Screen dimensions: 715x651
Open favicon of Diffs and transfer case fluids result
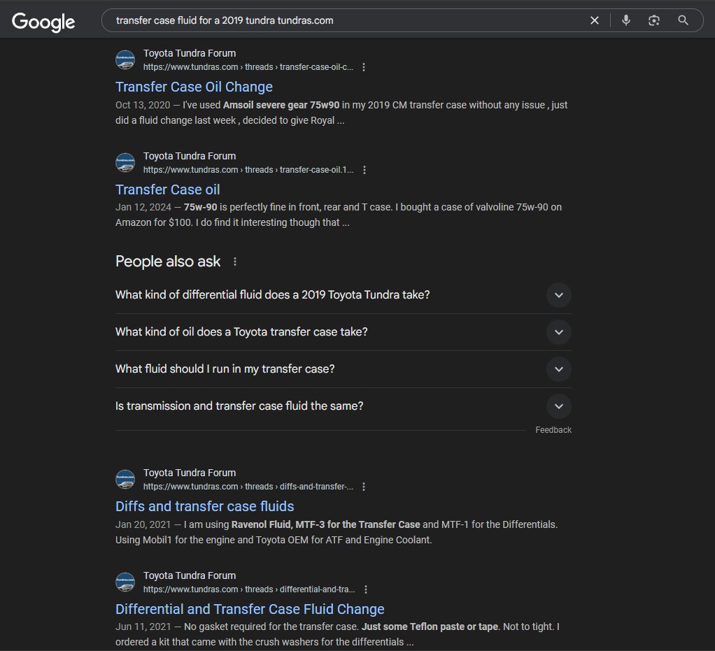(x=125, y=479)
